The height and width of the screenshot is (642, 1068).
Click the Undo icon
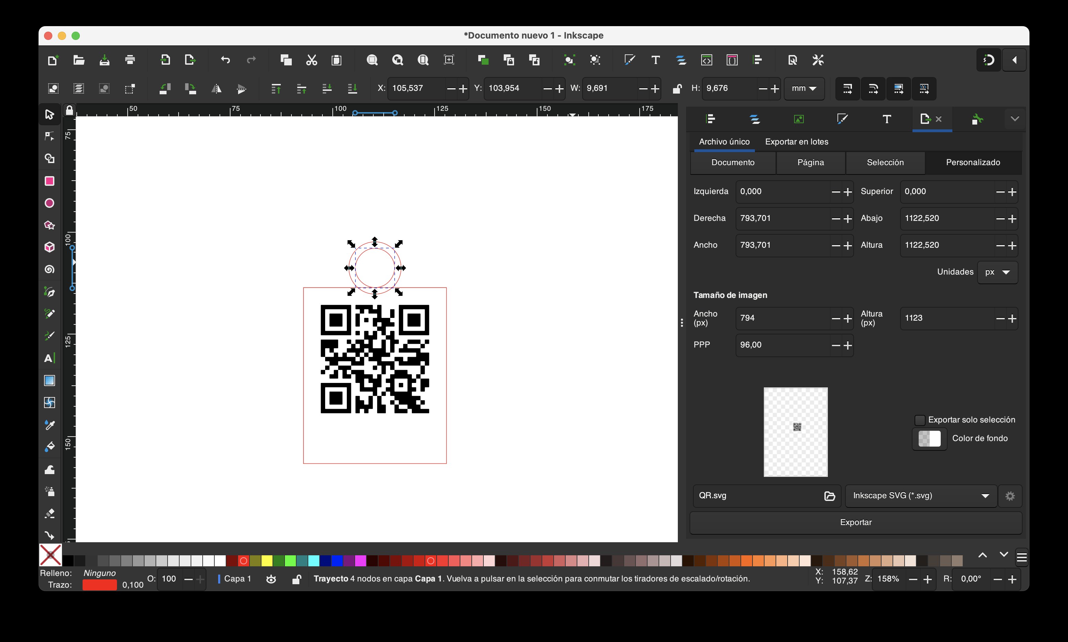(x=225, y=60)
